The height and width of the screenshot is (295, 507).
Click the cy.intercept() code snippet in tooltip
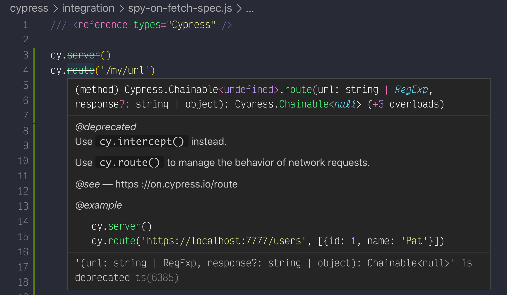click(142, 141)
